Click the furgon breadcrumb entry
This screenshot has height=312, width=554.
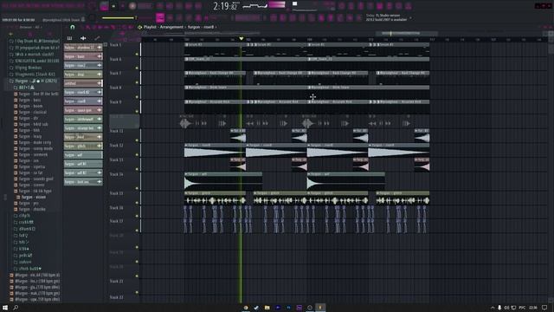point(194,27)
